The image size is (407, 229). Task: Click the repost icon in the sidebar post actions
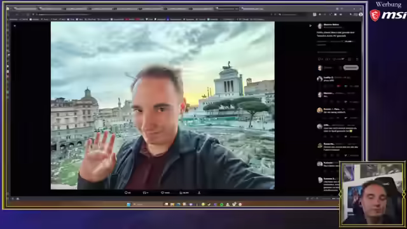[x=328, y=59]
